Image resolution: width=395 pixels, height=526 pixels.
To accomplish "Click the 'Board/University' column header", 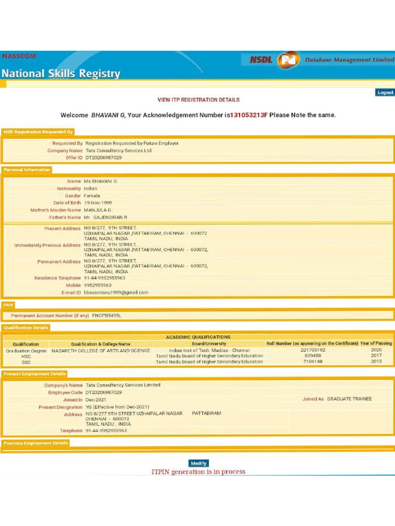I will (209, 344).
